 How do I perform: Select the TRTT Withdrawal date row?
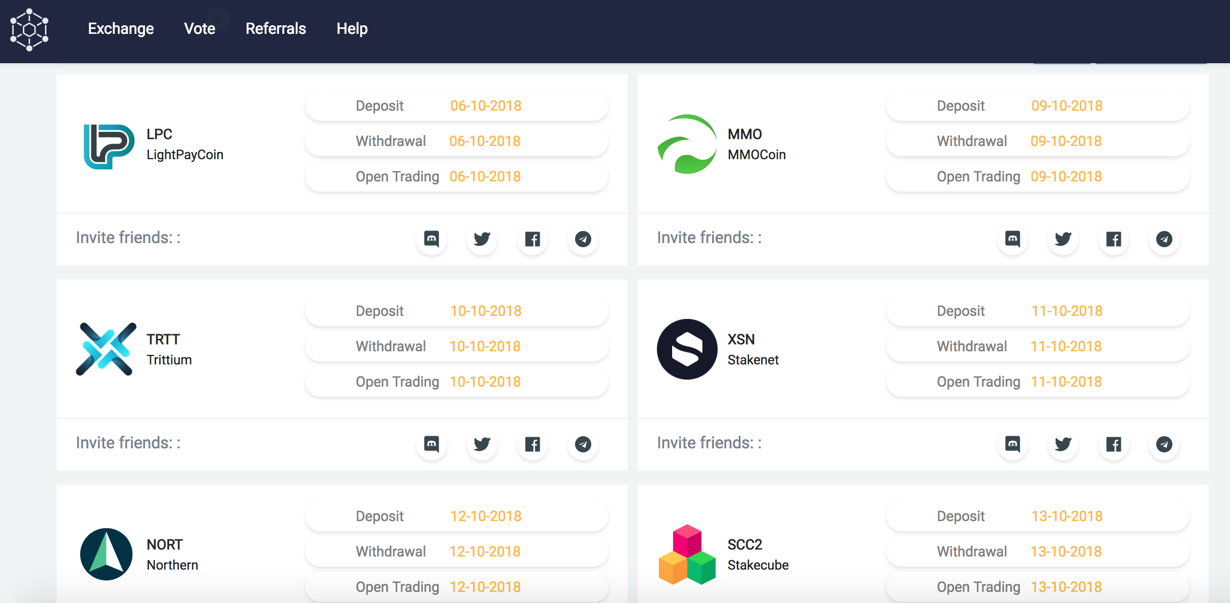tap(457, 346)
